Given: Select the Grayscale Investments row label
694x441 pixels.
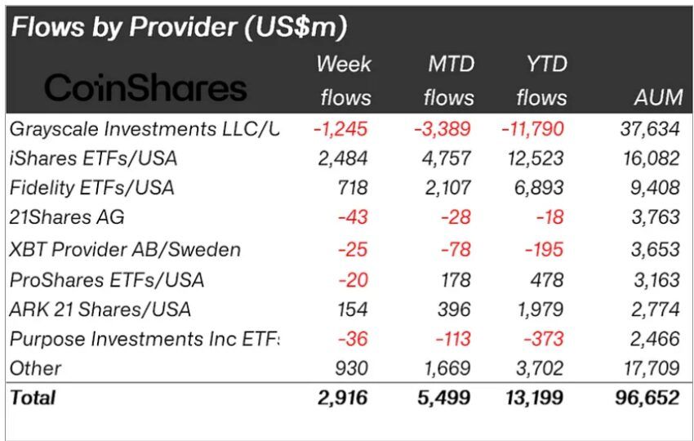Looking at the screenshot, I should pos(145,129).
